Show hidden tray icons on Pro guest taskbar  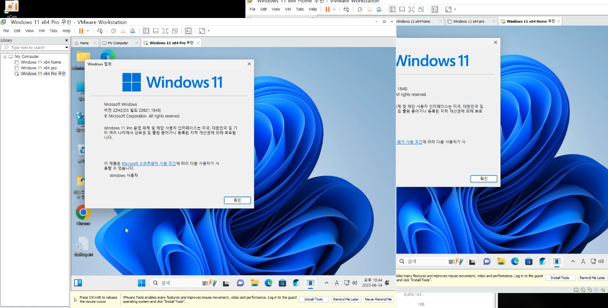(326, 283)
